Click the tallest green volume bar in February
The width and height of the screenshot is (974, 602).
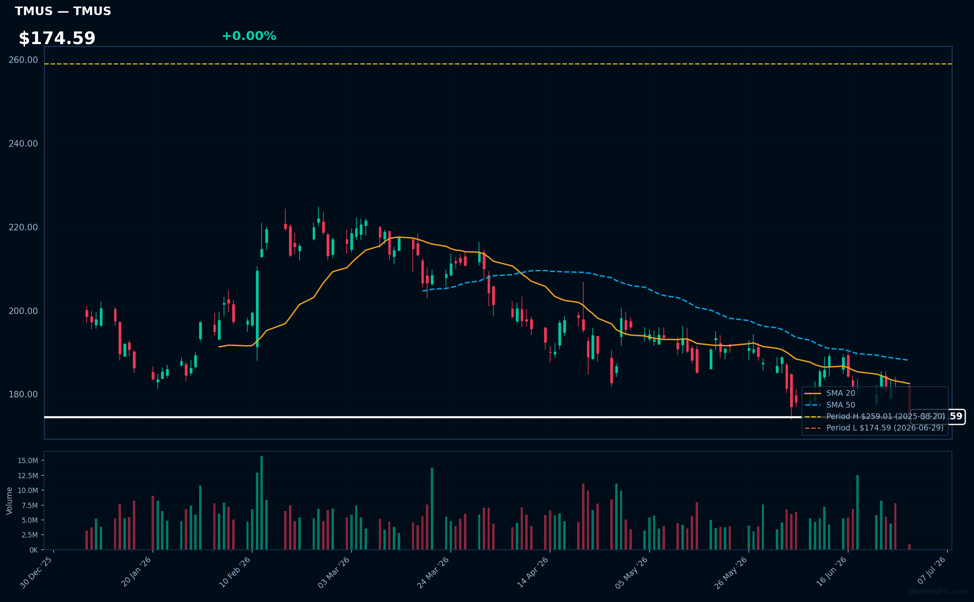pos(262,503)
